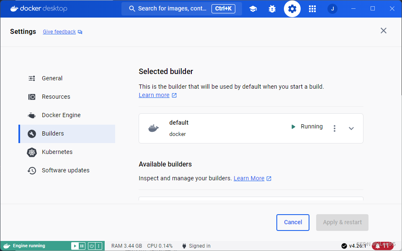Click the Running status text of default builder
Image resolution: width=402 pixels, height=251 pixels.
312,126
